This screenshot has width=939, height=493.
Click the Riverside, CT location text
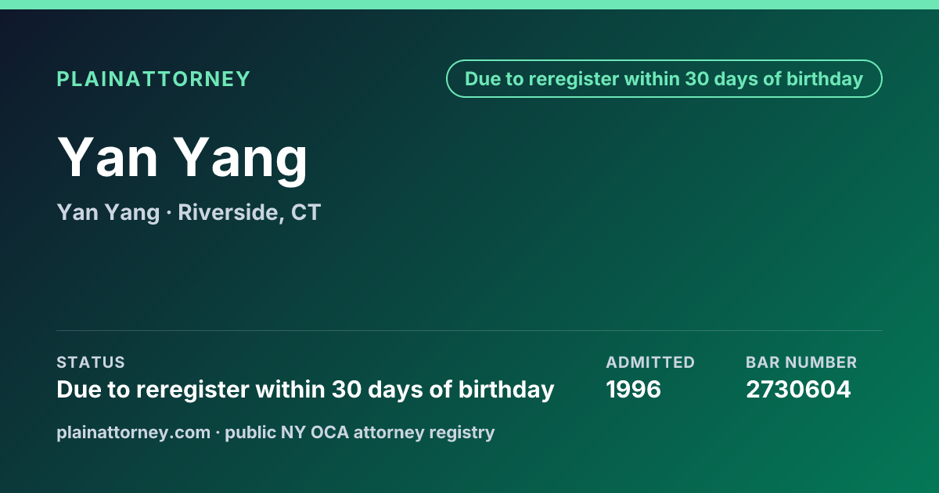(250, 212)
